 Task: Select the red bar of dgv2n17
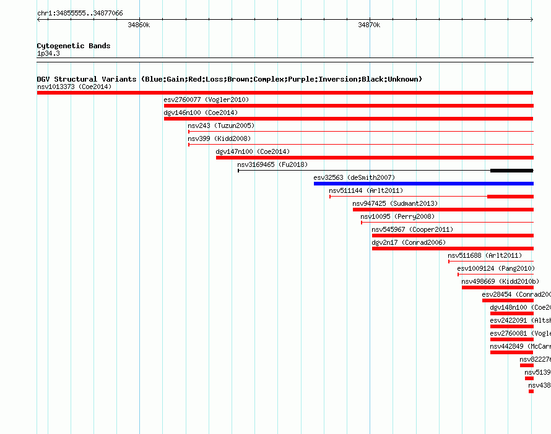(453, 249)
